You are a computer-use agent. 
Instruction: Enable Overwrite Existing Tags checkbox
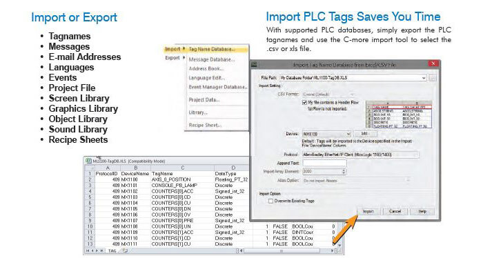coord(270,201)
